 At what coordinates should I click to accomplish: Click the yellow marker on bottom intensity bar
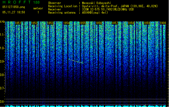pos(145,106)
